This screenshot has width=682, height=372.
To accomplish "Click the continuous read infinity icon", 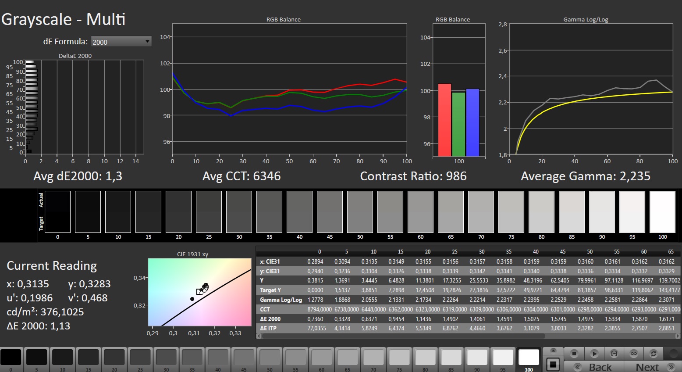I will 634,353.
